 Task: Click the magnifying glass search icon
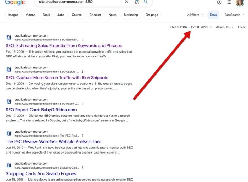click(x=146, y=2)
